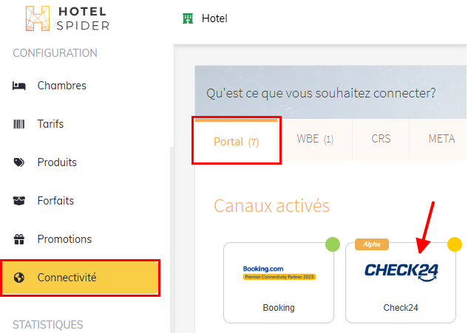
Task: Select the CRS tab
Action: click(x=381, y=139)
